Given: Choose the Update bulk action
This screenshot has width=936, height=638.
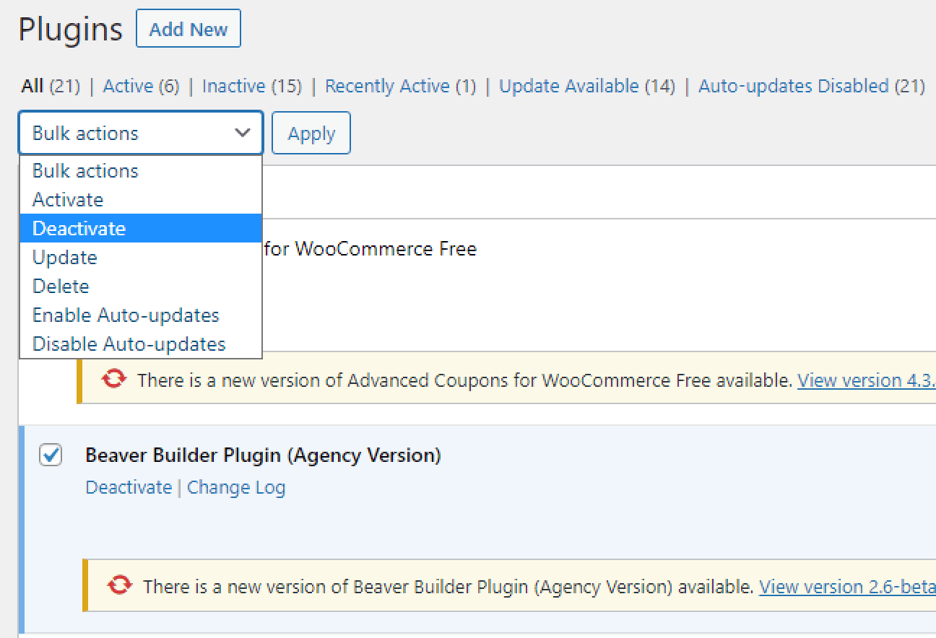Looking at the screenshot, I should 64,257.
